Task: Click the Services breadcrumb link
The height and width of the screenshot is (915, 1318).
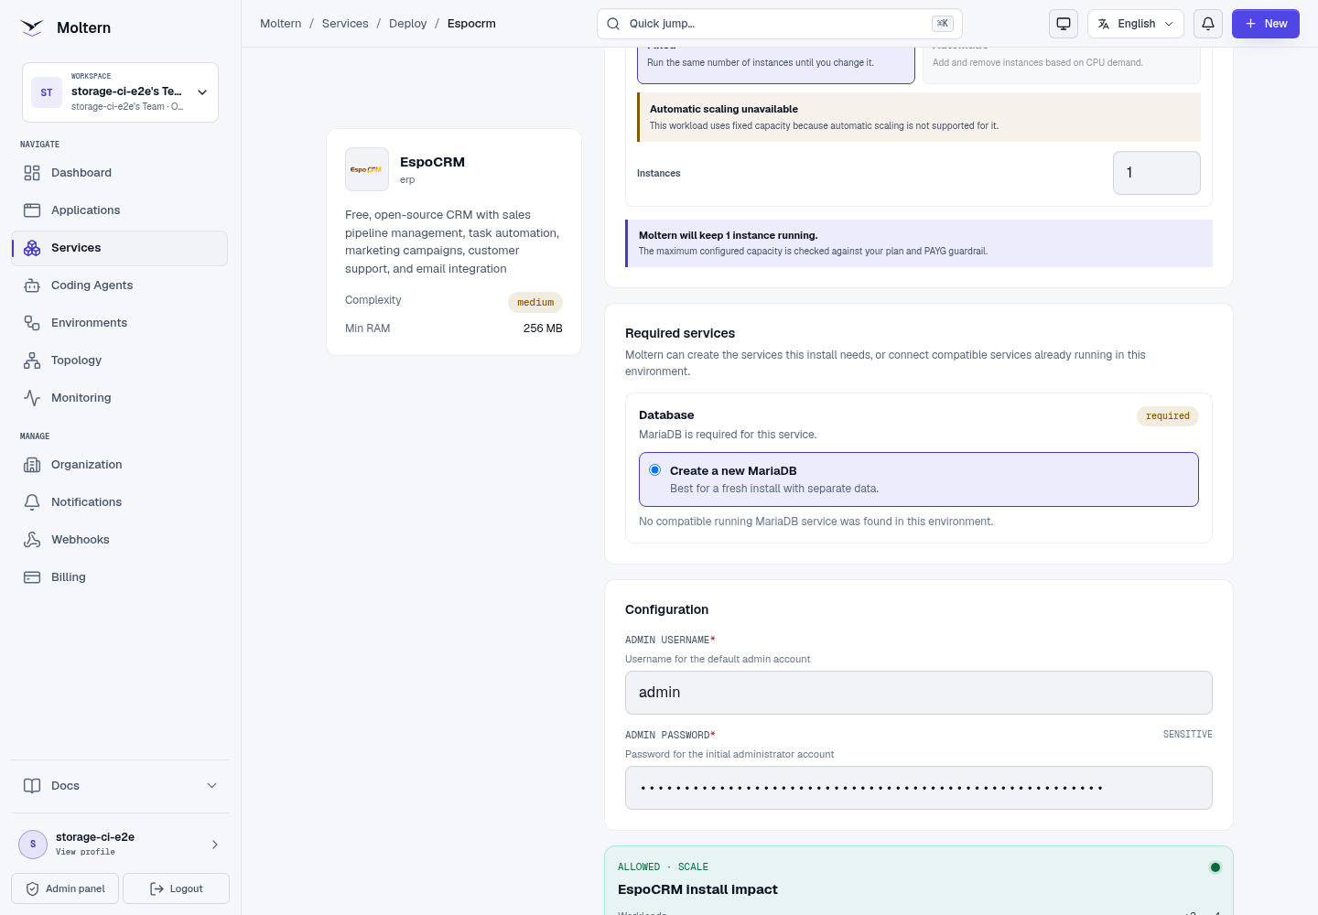Action: 345,24
